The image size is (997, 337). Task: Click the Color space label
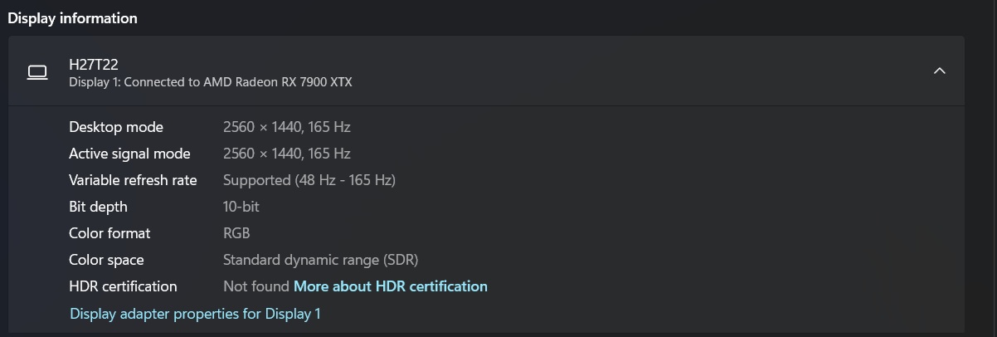[x=106, y=260]
